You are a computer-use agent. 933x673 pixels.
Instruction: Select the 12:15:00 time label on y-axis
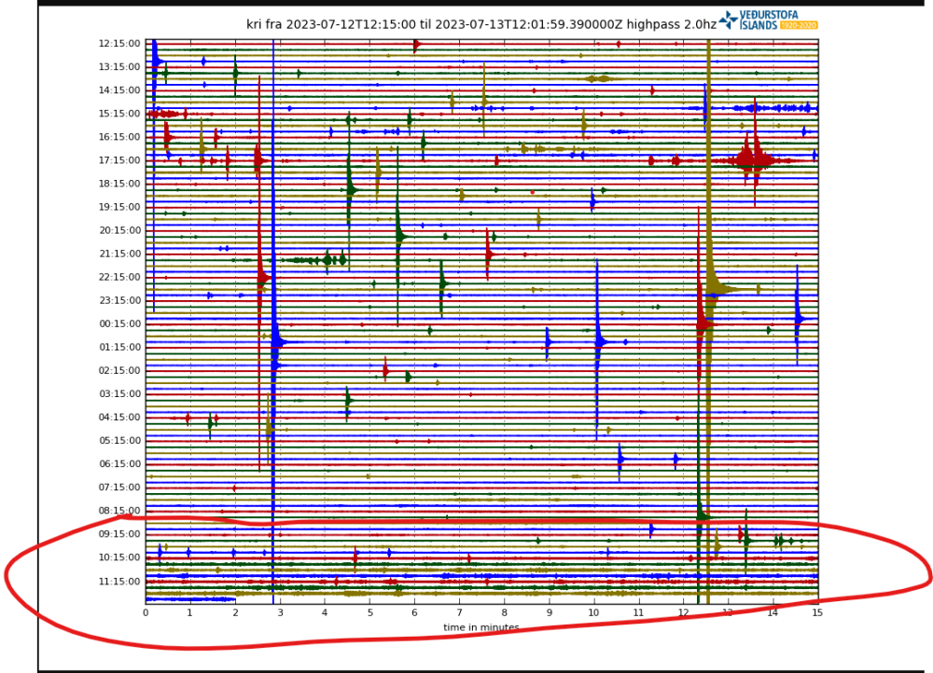119,44
